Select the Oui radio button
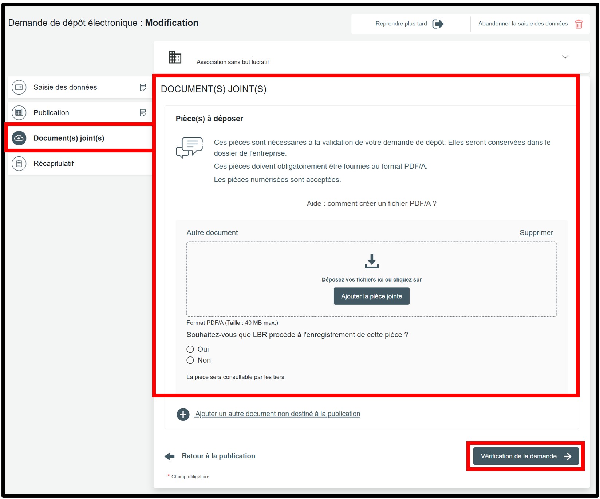 (x=190, y=349)
